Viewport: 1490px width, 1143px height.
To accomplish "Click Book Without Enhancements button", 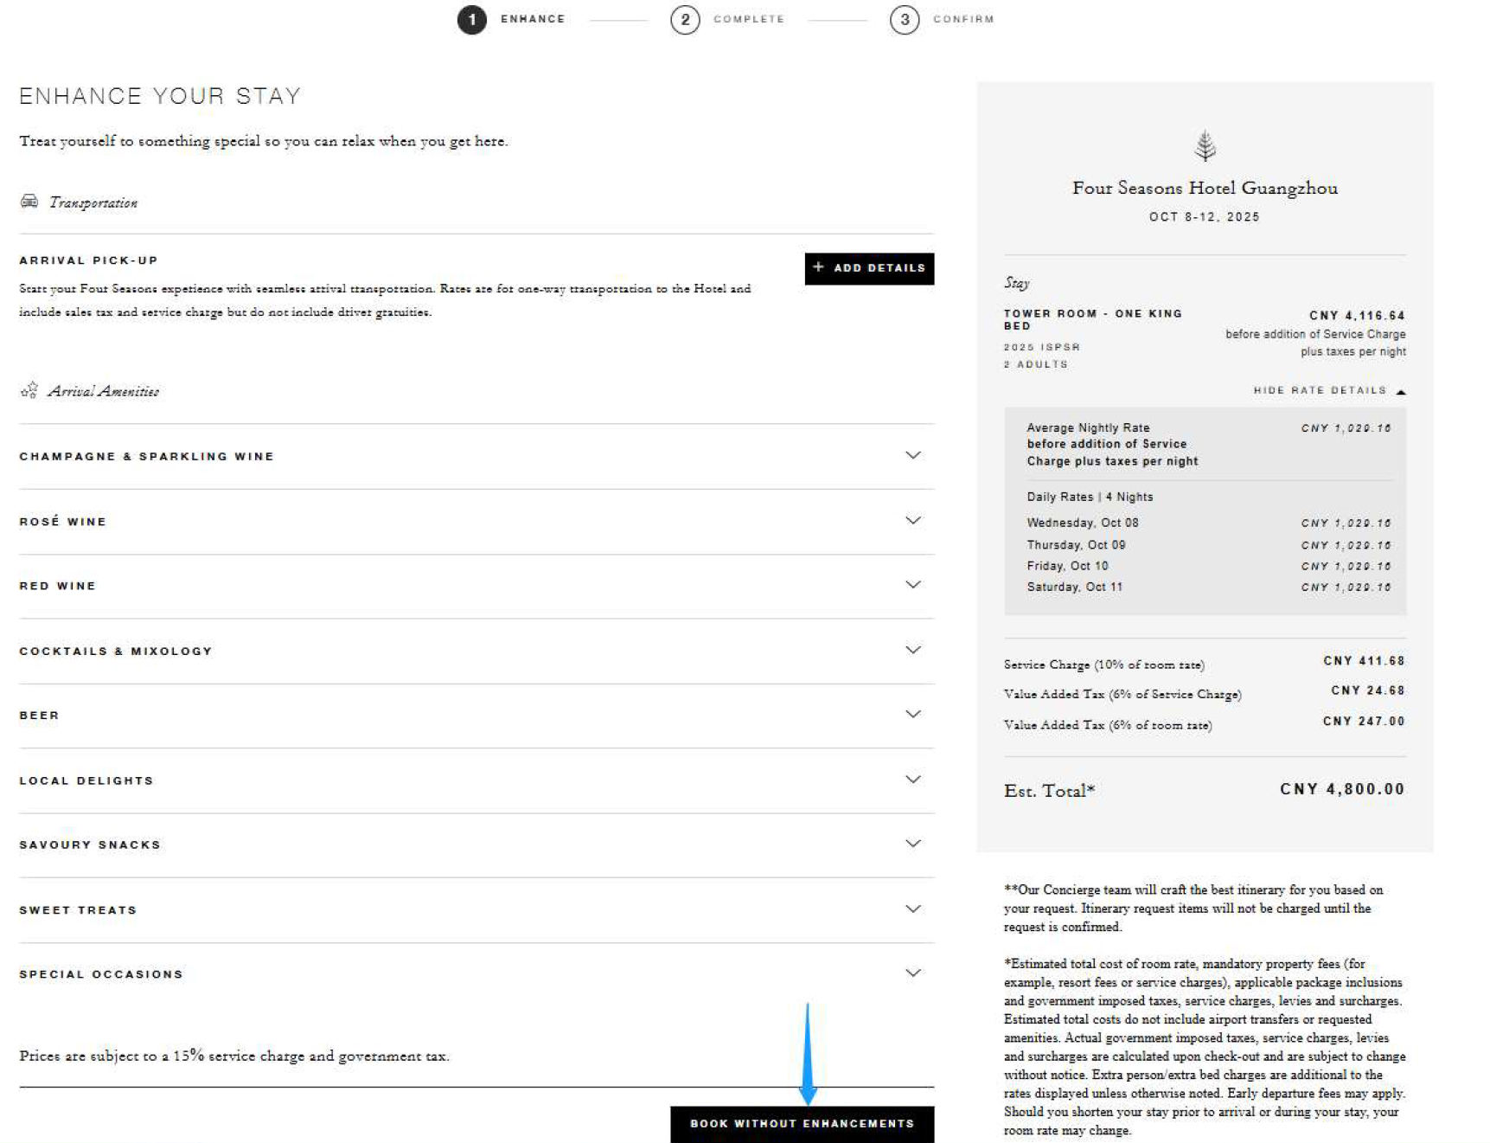I will coord(802,1124).
